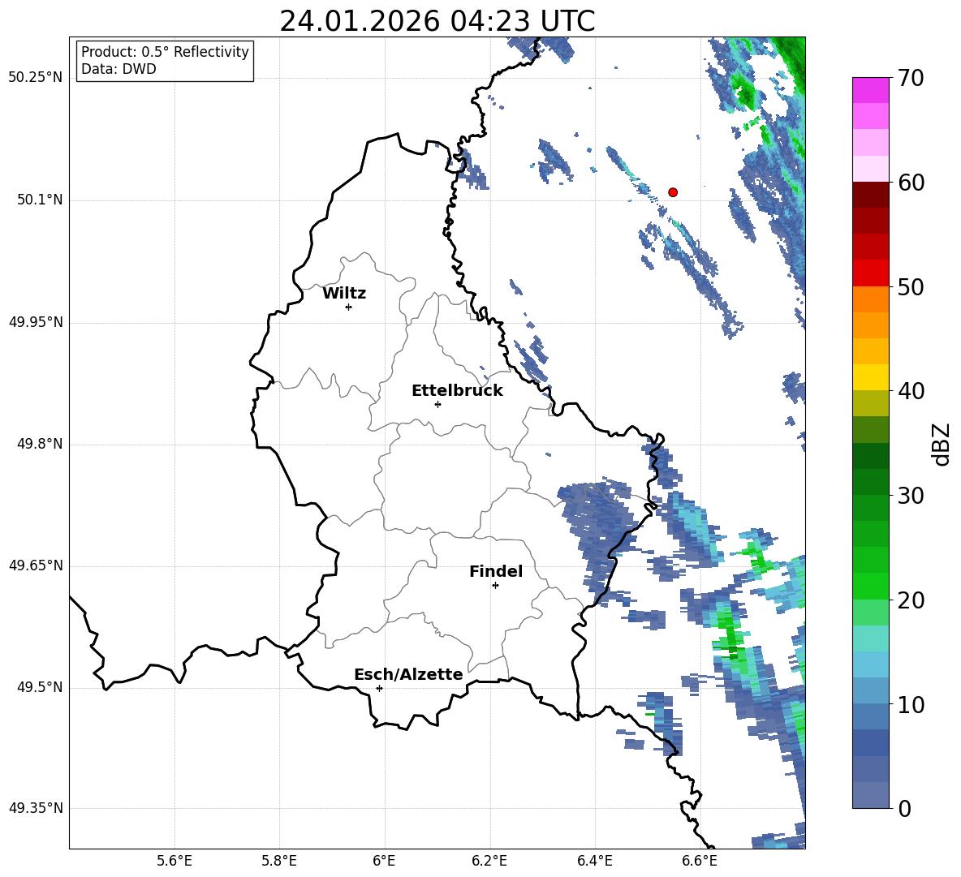Click the Data: DWD text

click(x=119, y=69)
